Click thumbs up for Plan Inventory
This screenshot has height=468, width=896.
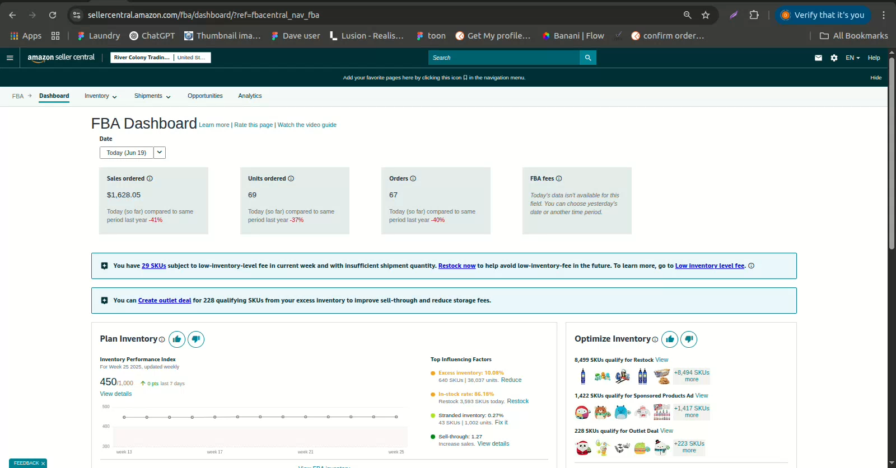(x=177, y=339)
